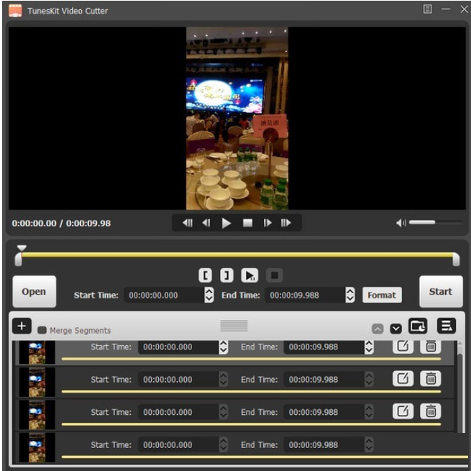Select third segment thumbnail
Screen dimensions: 471x471
pyautogui.click(x=37, y=415)
